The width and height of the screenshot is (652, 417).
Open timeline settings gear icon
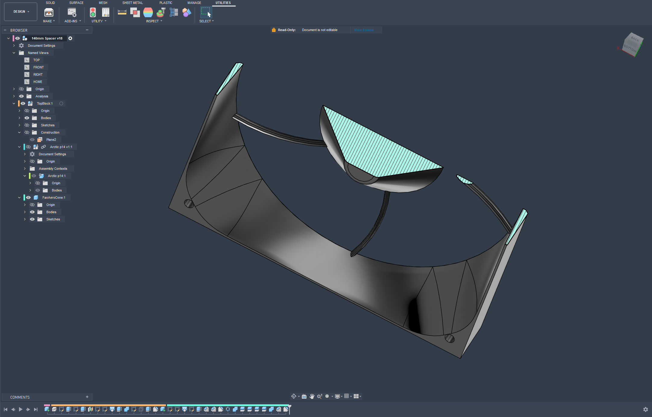[x=645, y=409]
